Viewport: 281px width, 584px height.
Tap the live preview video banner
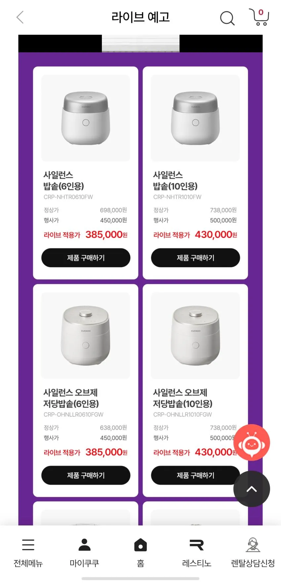[140, 43]
